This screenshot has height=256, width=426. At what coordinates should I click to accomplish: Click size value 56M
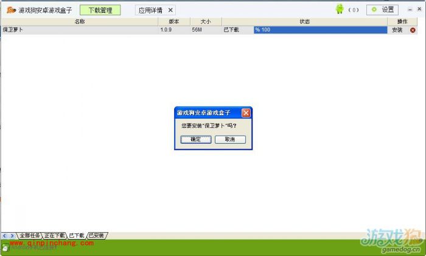pyautogui.click(x=197, y=30)
